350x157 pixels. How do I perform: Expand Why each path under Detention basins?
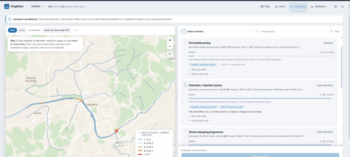(x=198, y=116)
